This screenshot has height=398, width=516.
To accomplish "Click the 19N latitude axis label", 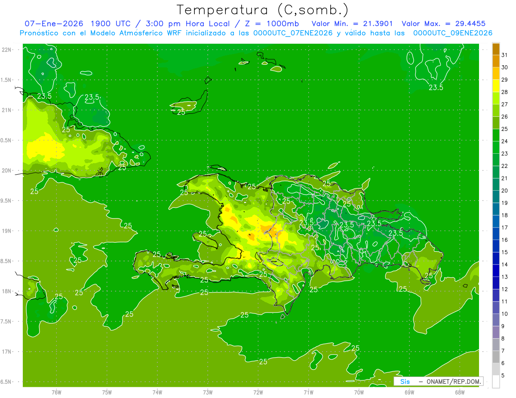I will 7,231.
